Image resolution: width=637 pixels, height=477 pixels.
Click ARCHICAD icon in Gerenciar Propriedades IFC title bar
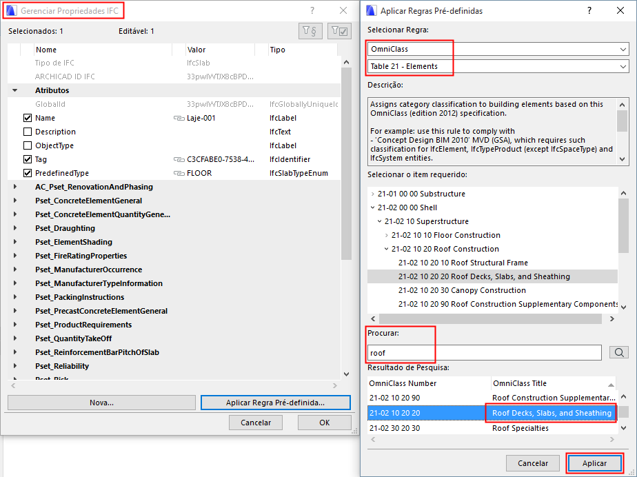11,10
